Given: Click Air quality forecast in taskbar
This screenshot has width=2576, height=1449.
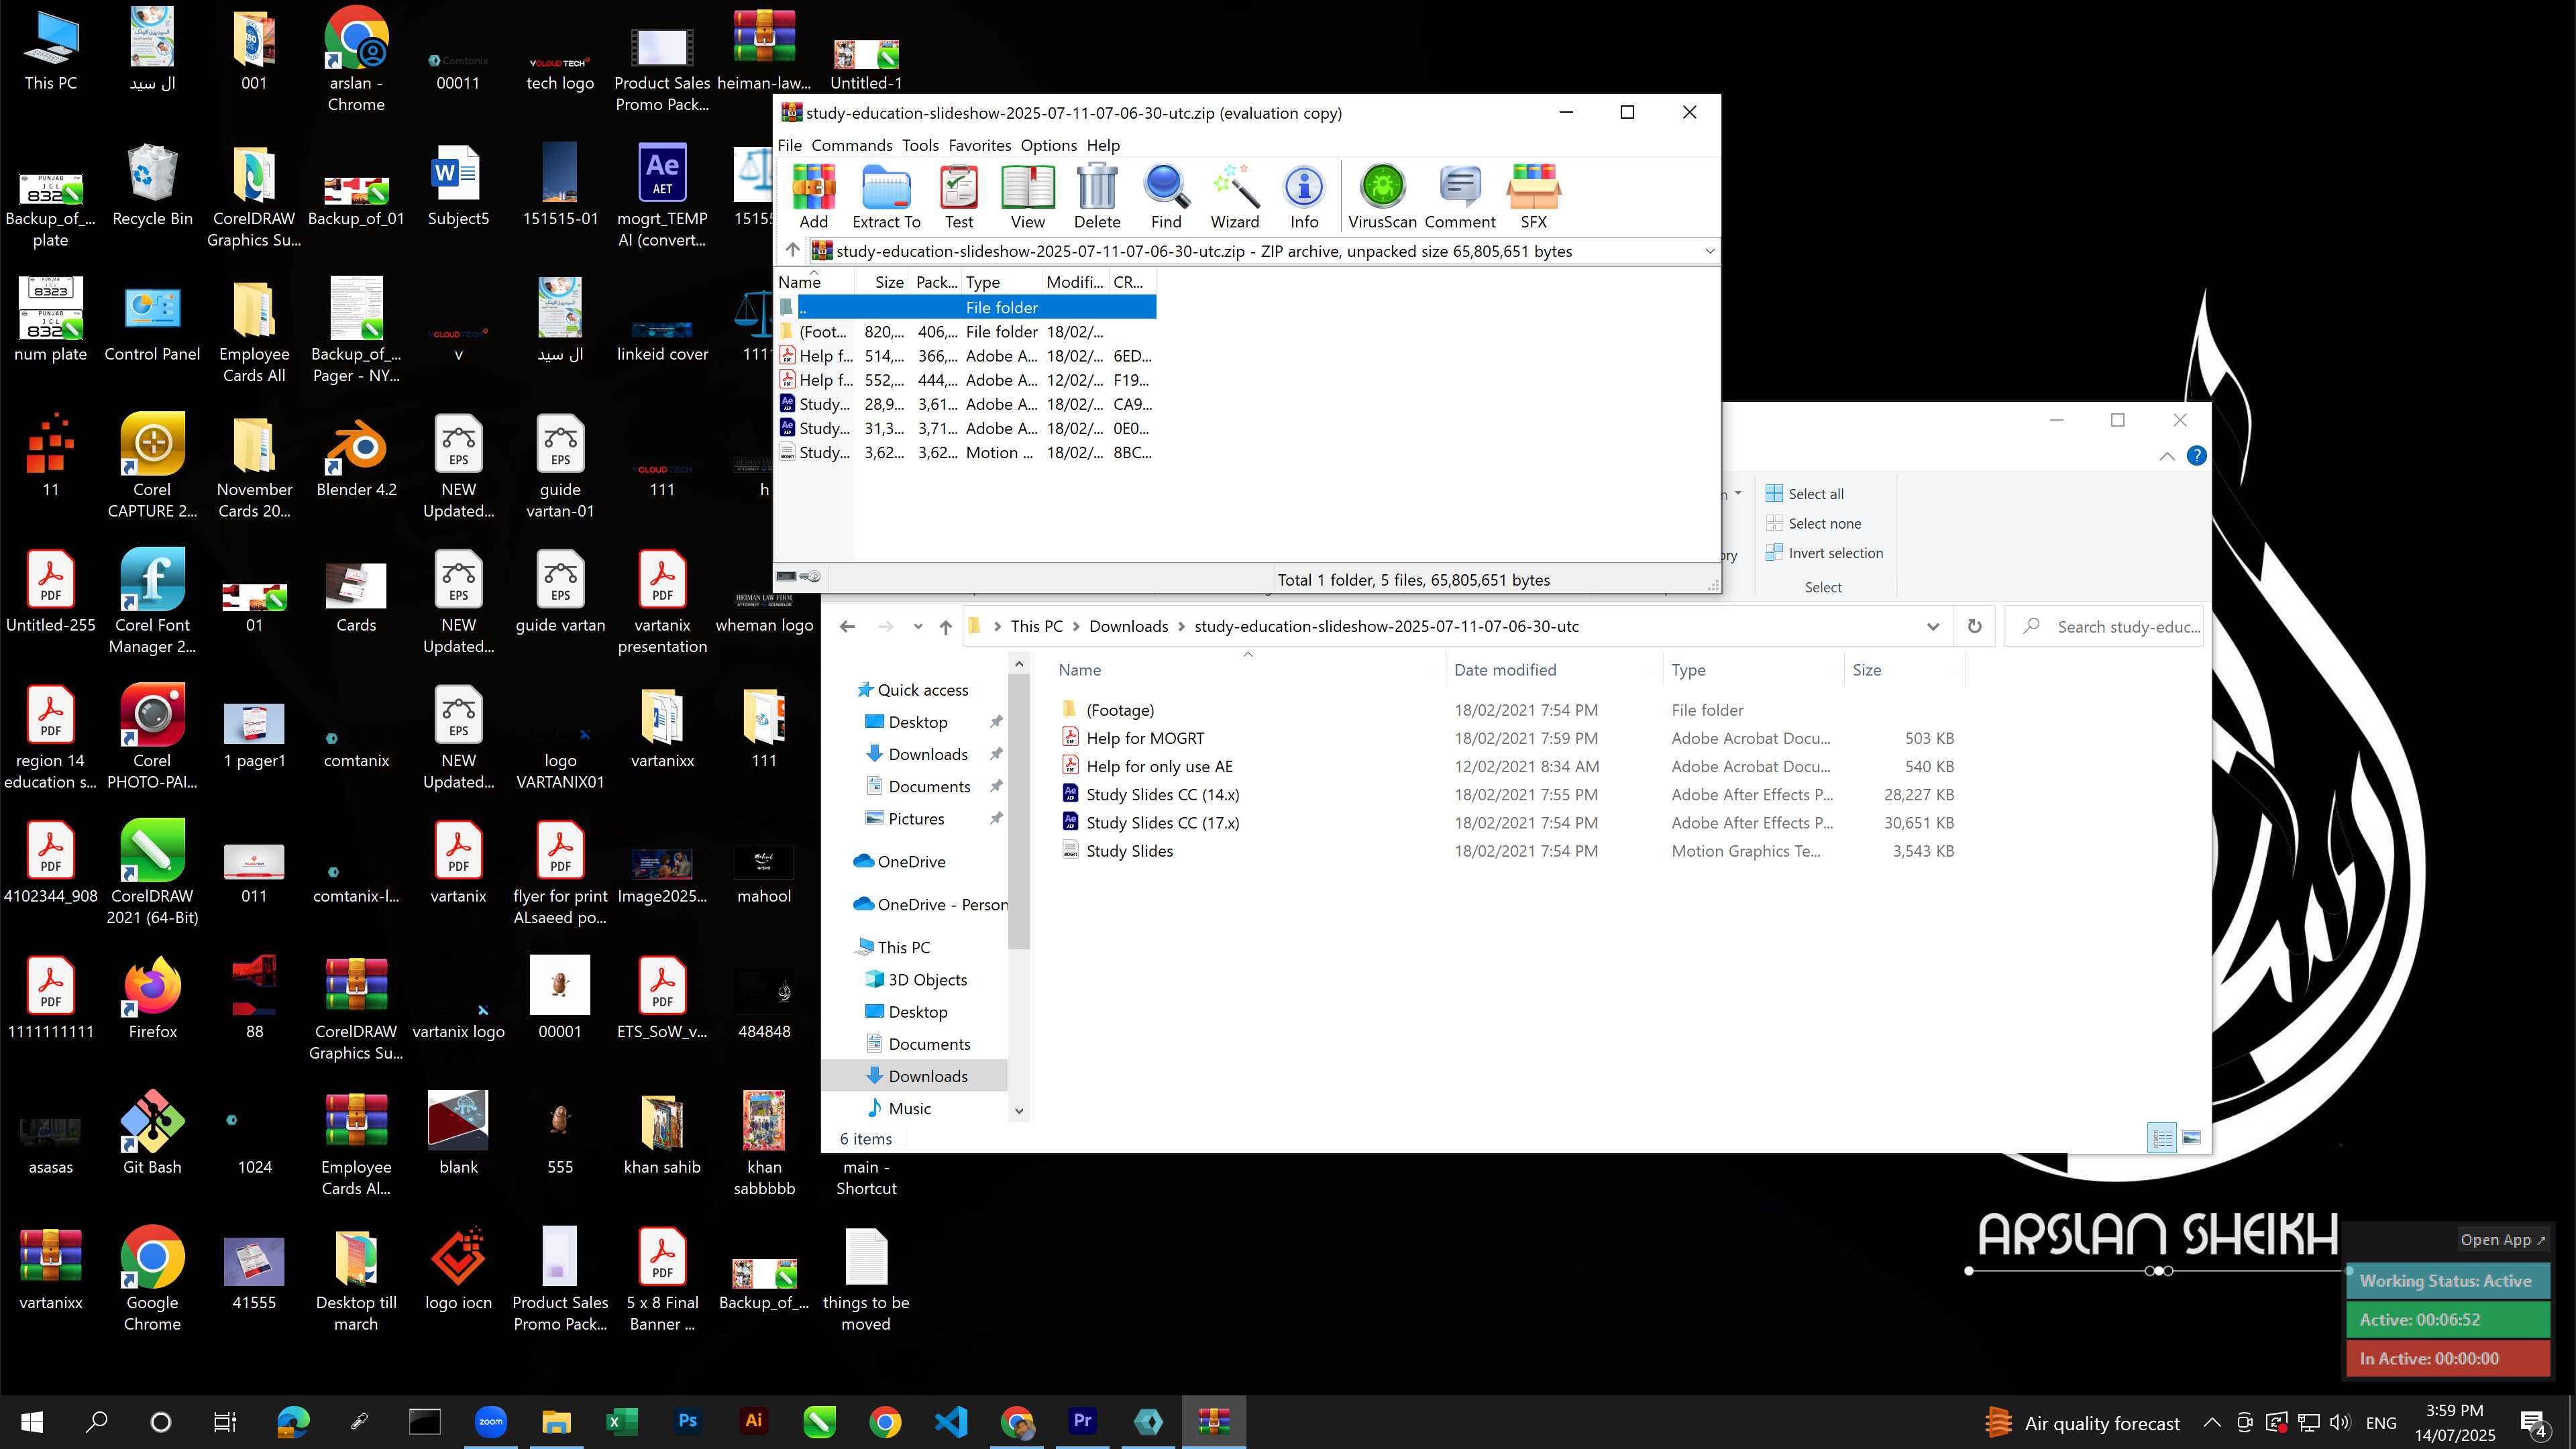Looking at the screenshot, I should click(x=2082, y=1423).
